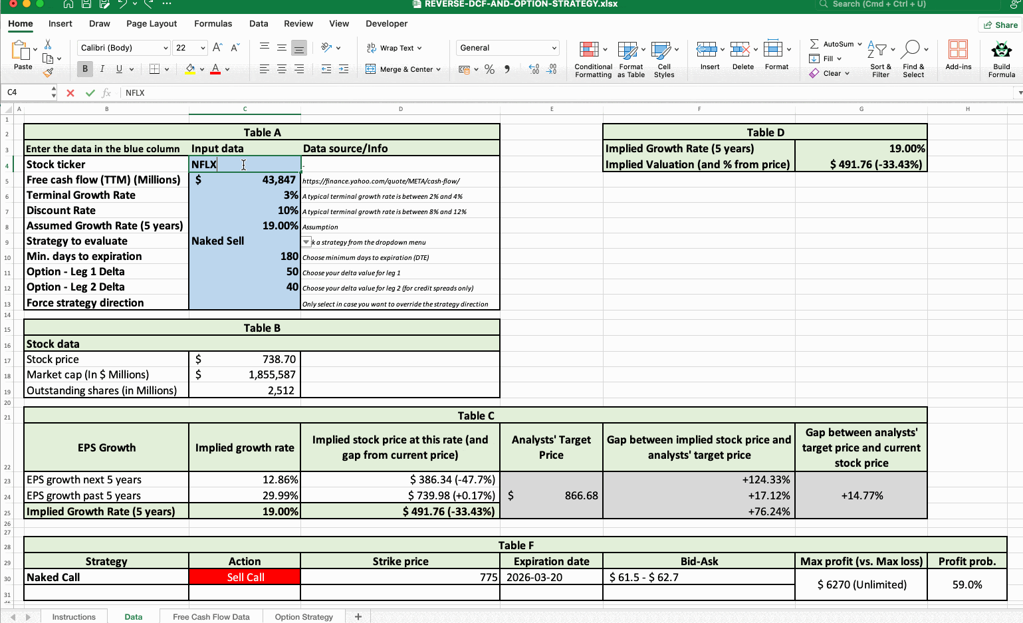Open Conditional Formatting options
1023x623 pixels.
[592, 59]
